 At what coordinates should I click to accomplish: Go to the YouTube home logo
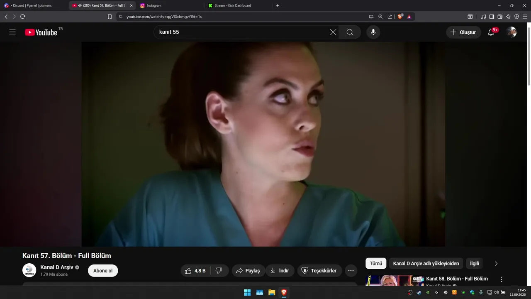pos(41,32)
